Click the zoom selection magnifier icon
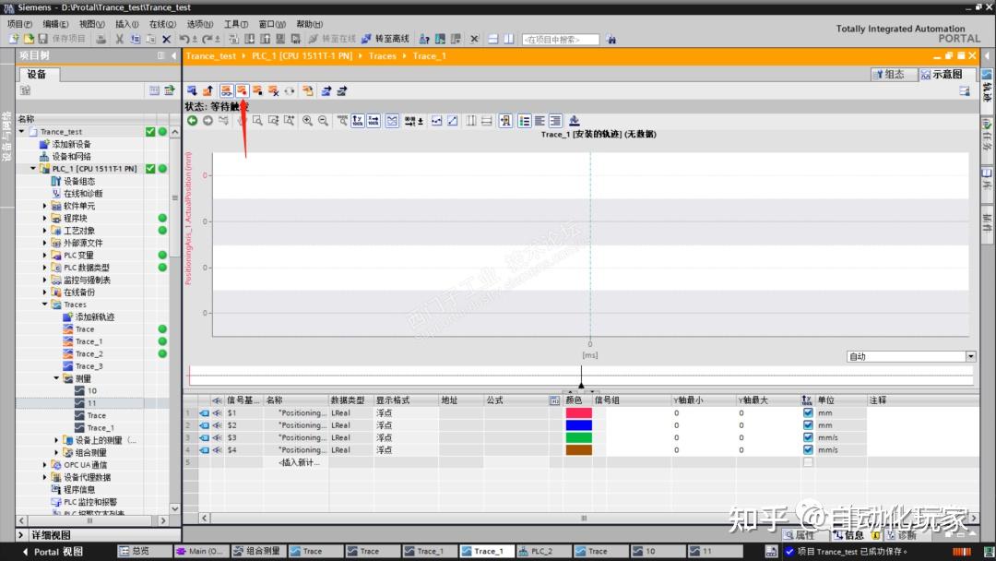Screen dimensions: 996x561 [x=257, y=121]
